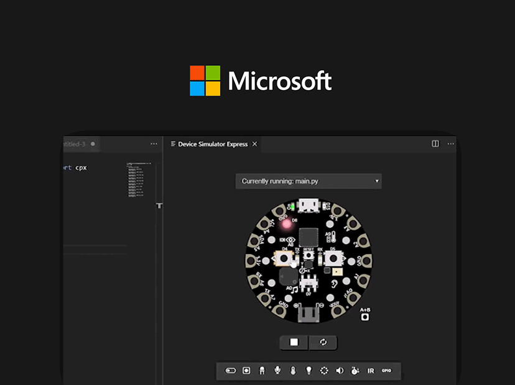
Task: Click the D13 red LED on the board
Action: 323,206
